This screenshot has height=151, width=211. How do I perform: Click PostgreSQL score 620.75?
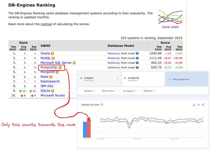(x=156, y=67)
